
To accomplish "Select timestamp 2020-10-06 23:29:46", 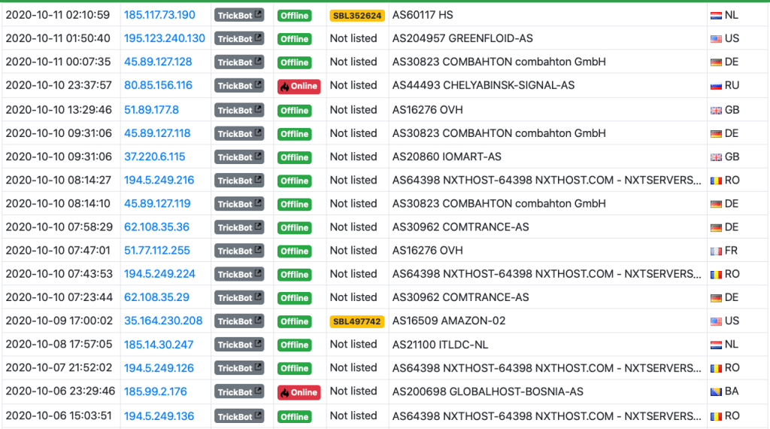I will [x=60, y=391].
